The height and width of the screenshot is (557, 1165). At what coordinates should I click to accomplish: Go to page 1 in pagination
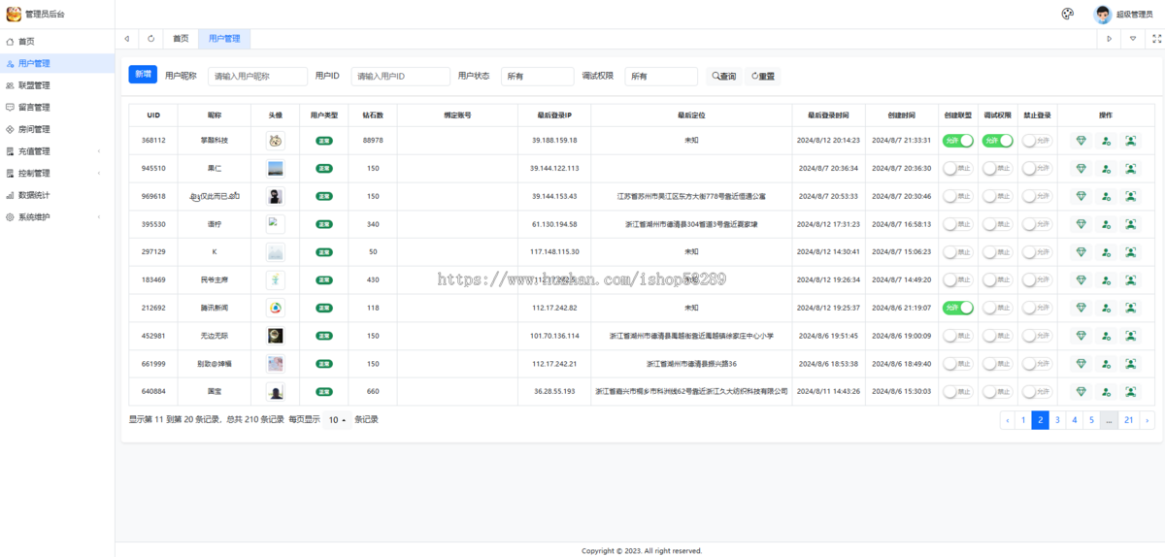[x=1023, y=420]
